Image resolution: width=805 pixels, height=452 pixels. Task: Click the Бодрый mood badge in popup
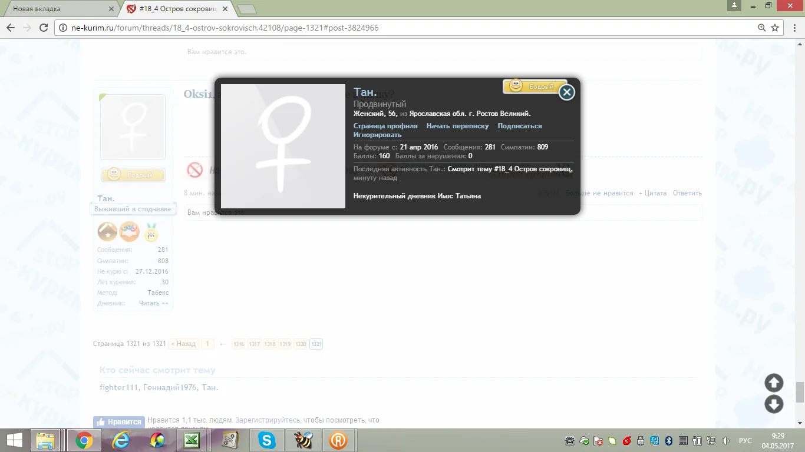tap(534, 87)
